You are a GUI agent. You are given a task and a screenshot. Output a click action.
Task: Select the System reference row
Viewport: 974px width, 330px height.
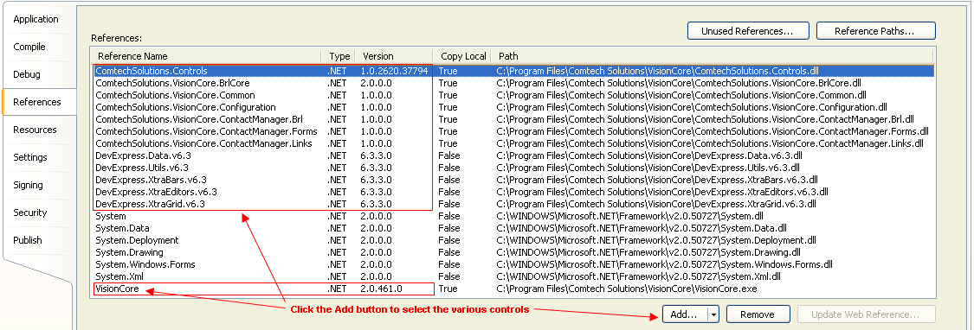[513, 216]
